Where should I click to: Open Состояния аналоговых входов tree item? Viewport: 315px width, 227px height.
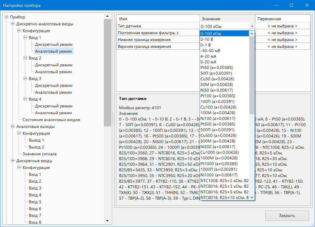51,120
